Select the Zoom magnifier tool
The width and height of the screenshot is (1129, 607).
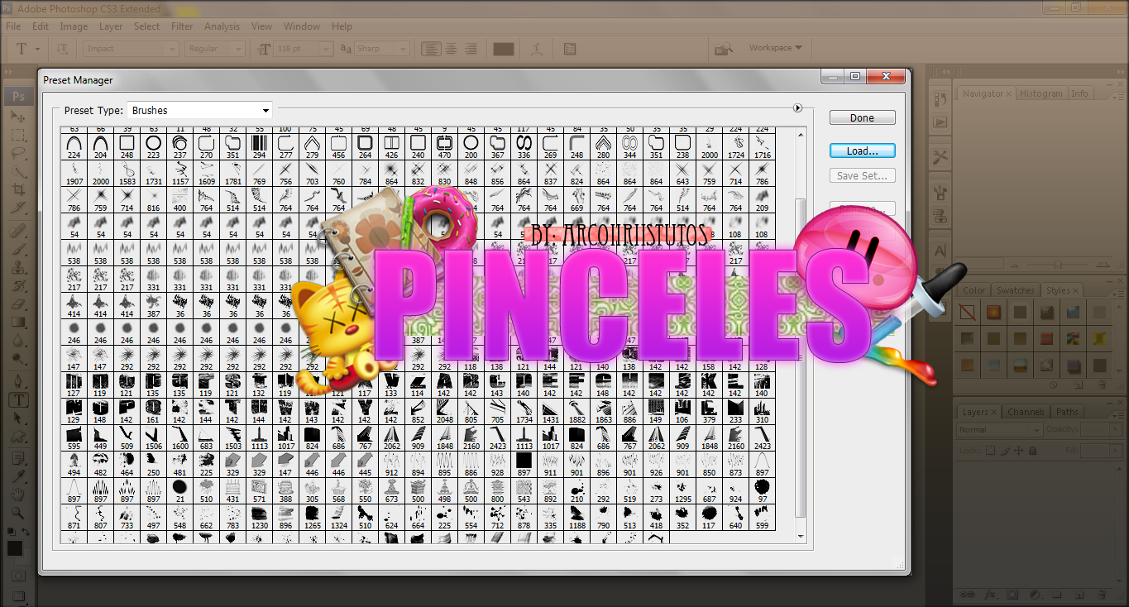pyautogui.click(x=17, y=513)
